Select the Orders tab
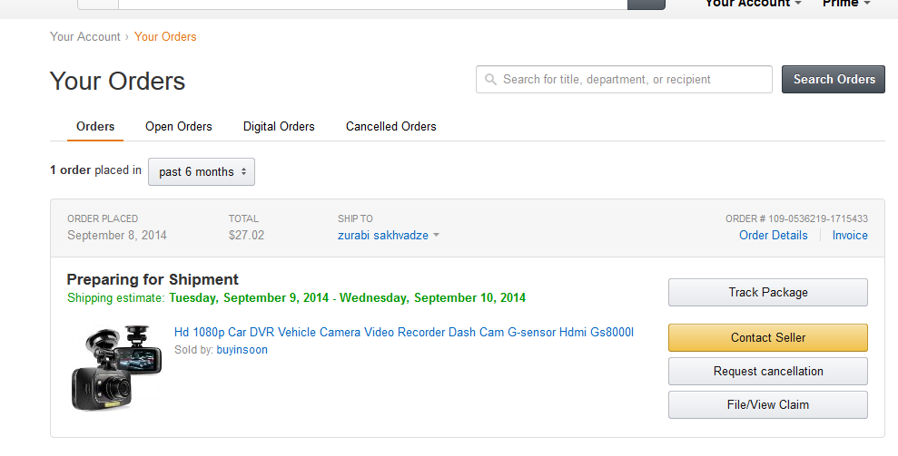This screenshot has width=898, height=456. click(95, 127)
